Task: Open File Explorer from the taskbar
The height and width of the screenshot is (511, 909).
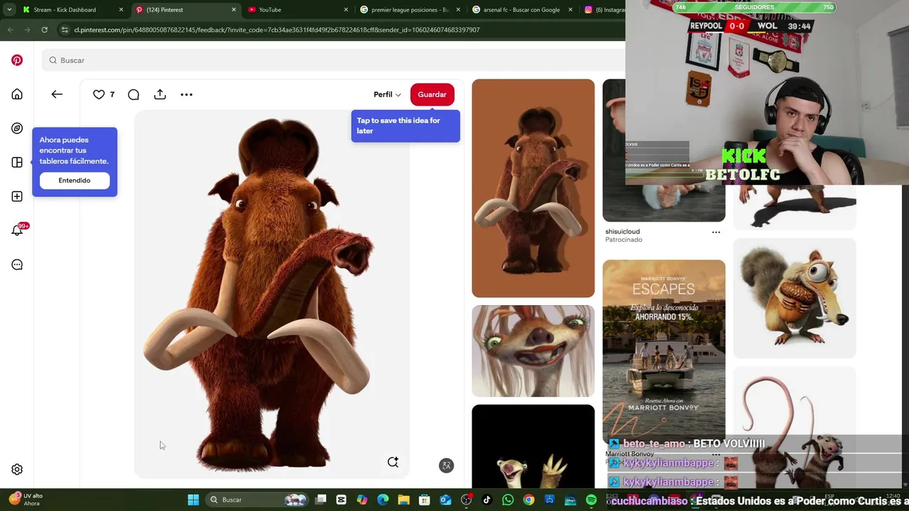Action: pyautogui.click(x=403, y=500)
